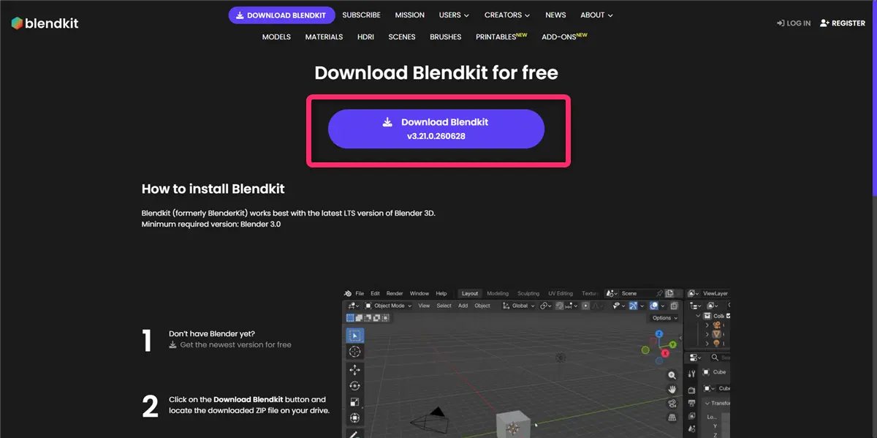Select the 3D Cursor tool
The height and width of the screenshot is (438, 877).
[x=355, y=352]
